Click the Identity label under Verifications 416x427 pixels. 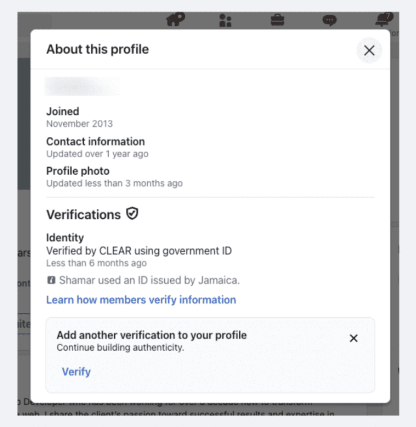[x=65, y=238]
